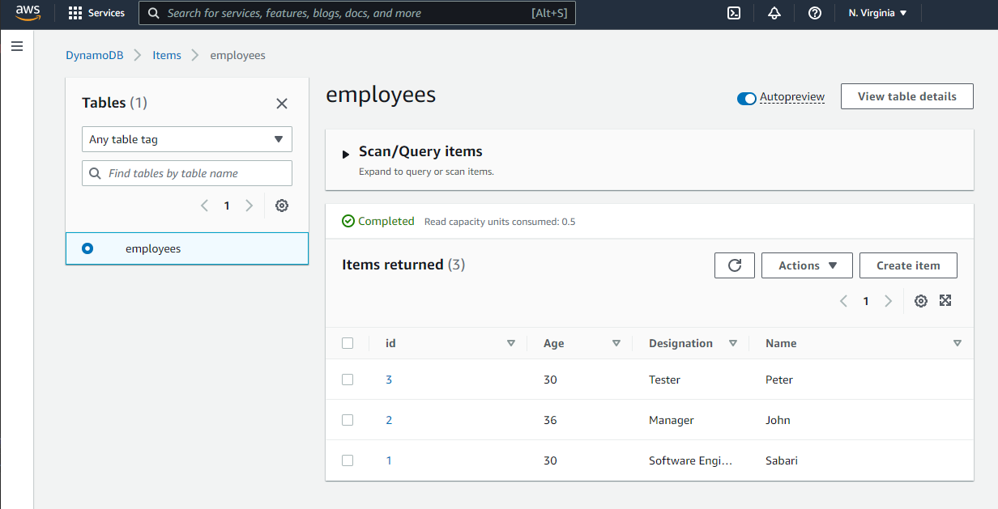Click the name cell John
The width and height of the screenshot is (998, 509).
click(x=778, y=420)
